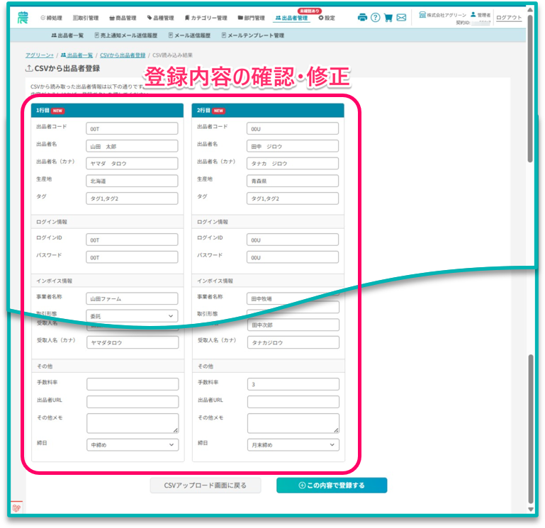The height and width of the screenshot is (528, 545).
Task: Expand the 締日 dropdown showing 月末締め
Action: 293,445
